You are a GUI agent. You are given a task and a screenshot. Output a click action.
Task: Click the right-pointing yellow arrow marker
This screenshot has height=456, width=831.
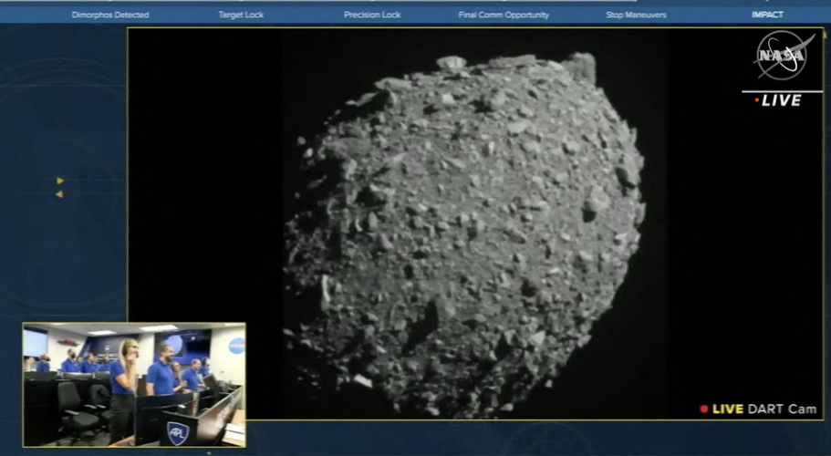pos(60,181)
